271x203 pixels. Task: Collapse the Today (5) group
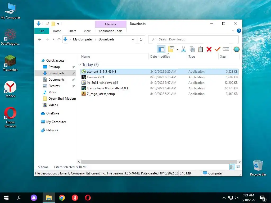coord(80,65)
